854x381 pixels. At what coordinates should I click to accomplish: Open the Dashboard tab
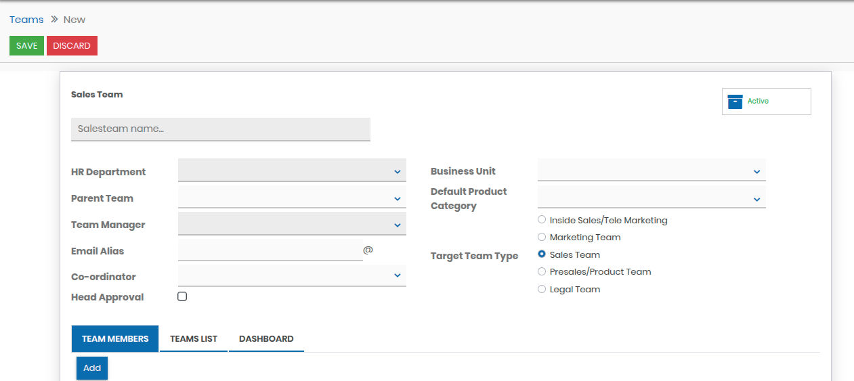tap(266, 339)
